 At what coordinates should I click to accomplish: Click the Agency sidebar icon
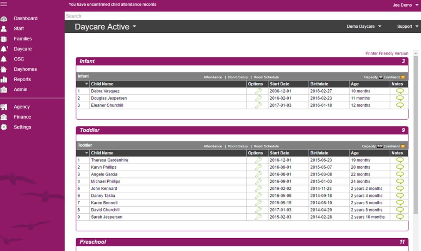tap(4, 107)
